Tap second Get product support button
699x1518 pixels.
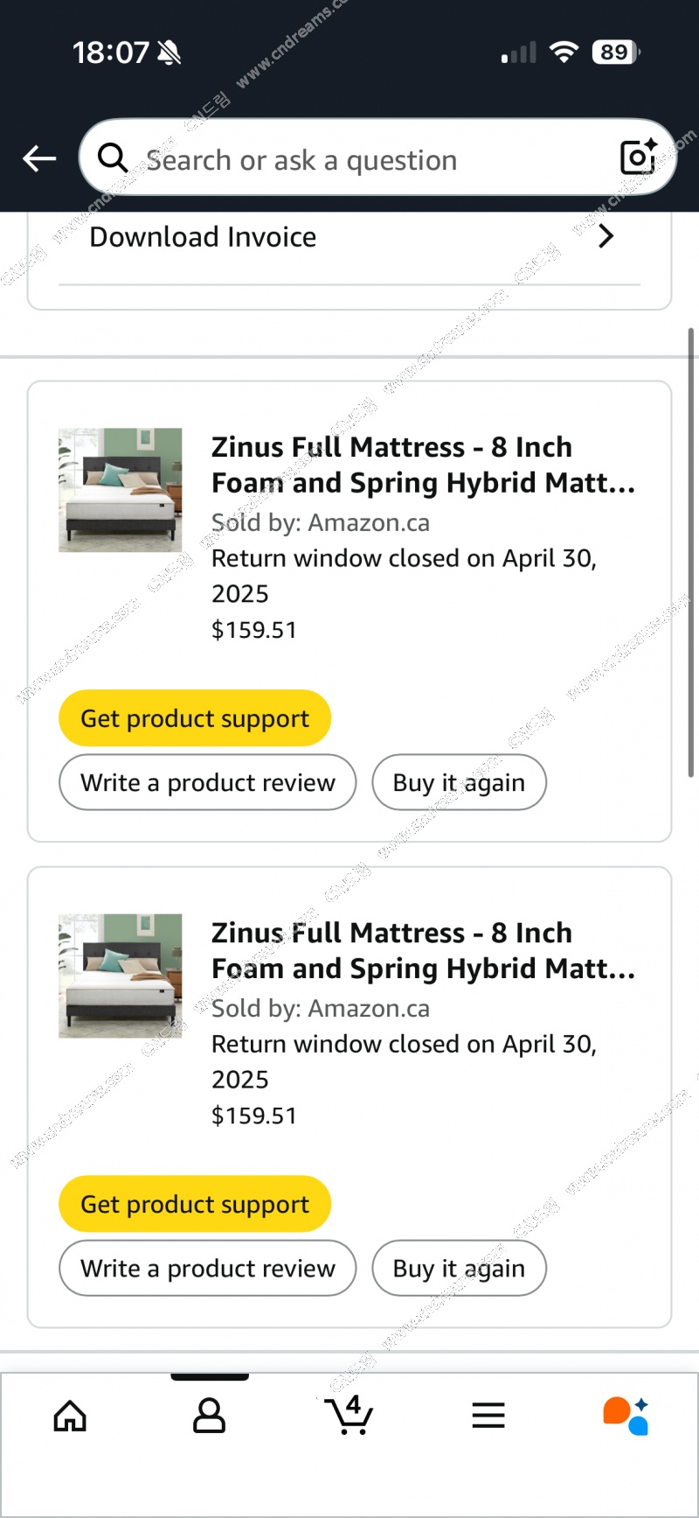tap(195, 1204)
